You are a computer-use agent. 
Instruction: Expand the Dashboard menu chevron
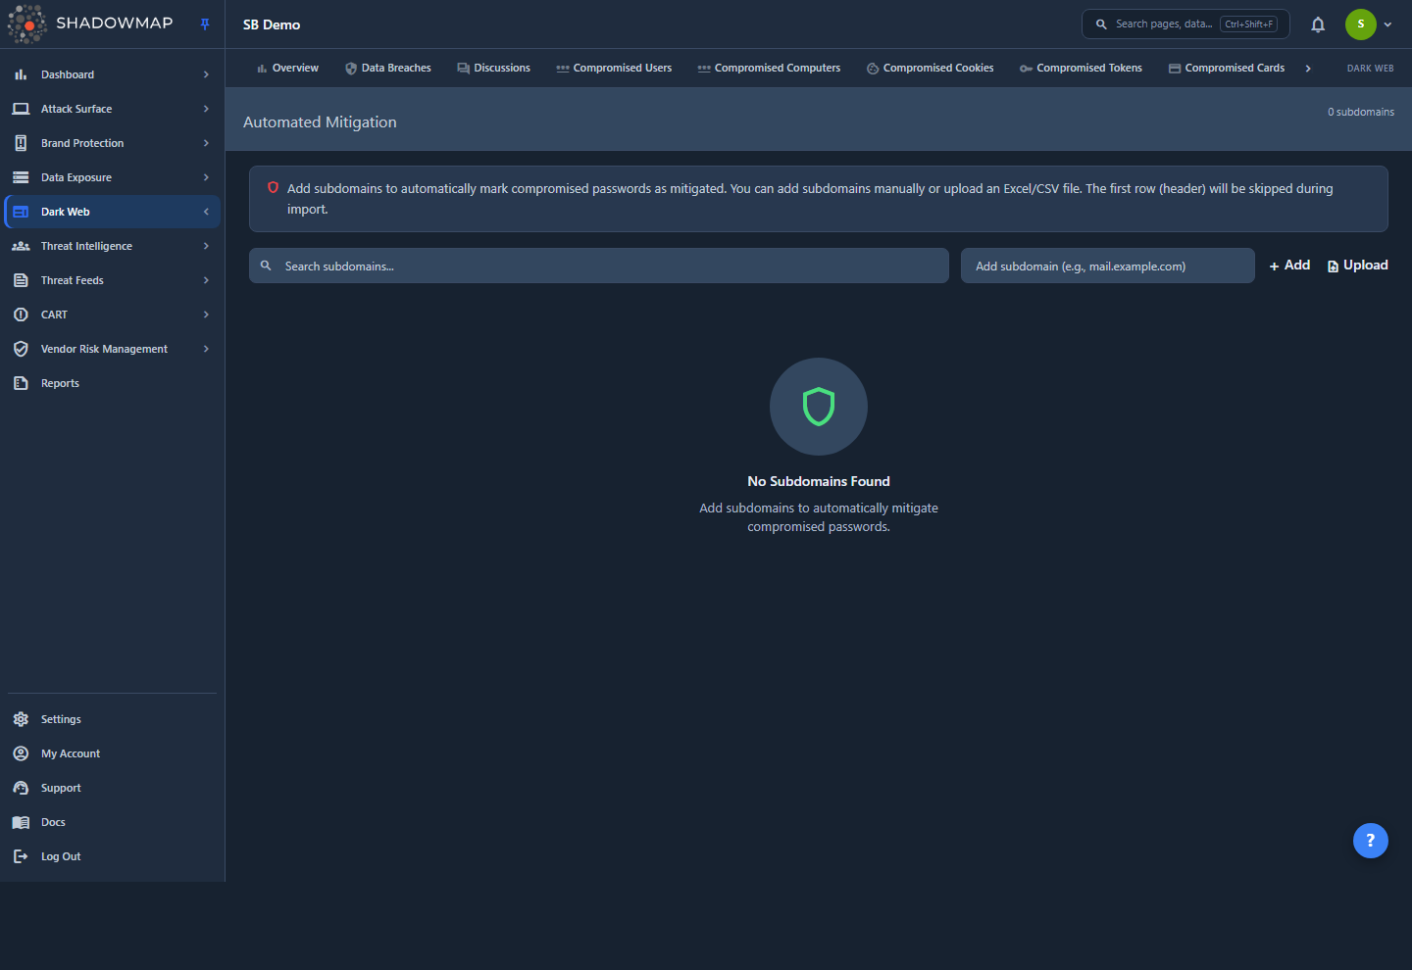[206, 74]
